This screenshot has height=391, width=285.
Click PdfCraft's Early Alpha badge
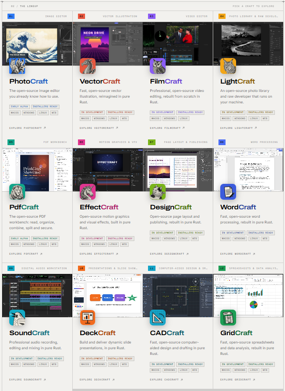pyautogui.click(x=19, y=238)
